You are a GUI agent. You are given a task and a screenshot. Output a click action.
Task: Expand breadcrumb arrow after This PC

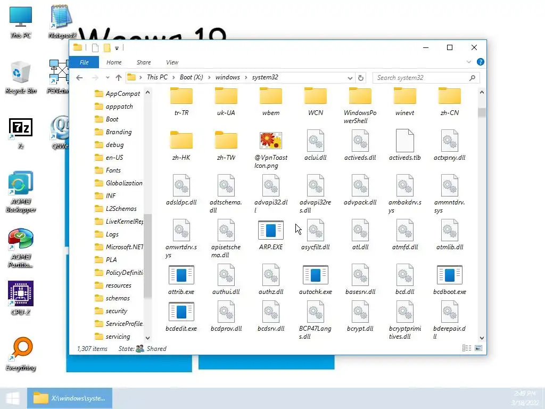(x=174, y=78)
